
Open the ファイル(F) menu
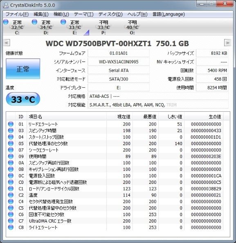pyautogui.click(x=17, y=14)
